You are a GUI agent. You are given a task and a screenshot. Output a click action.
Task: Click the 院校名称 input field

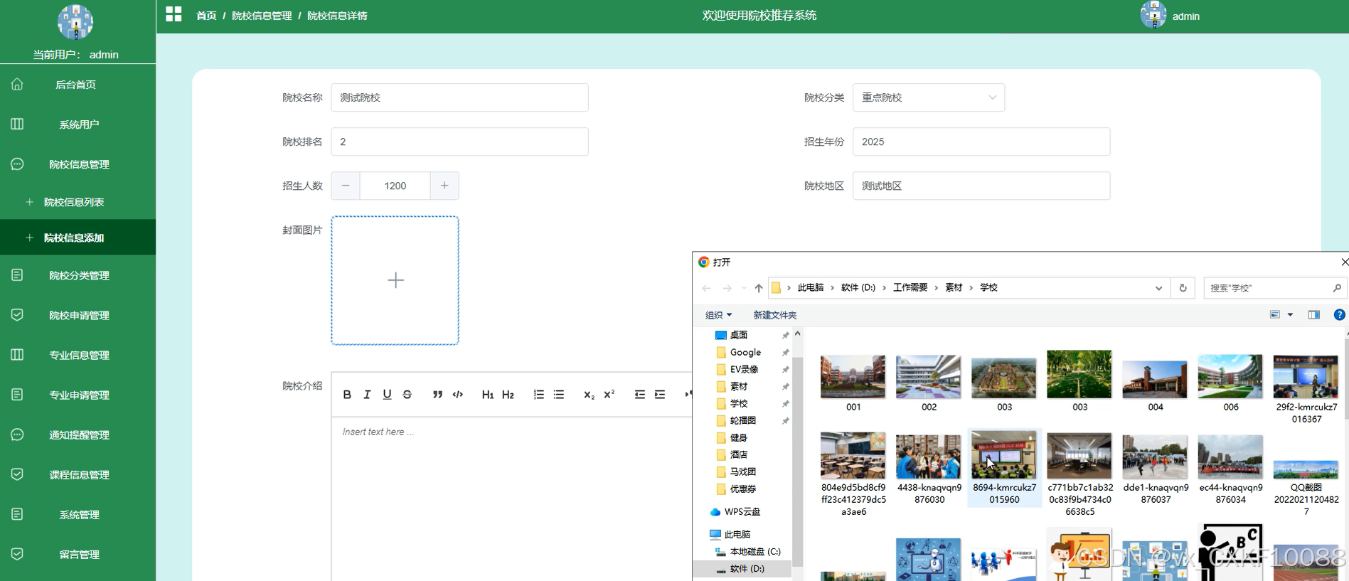459,97
